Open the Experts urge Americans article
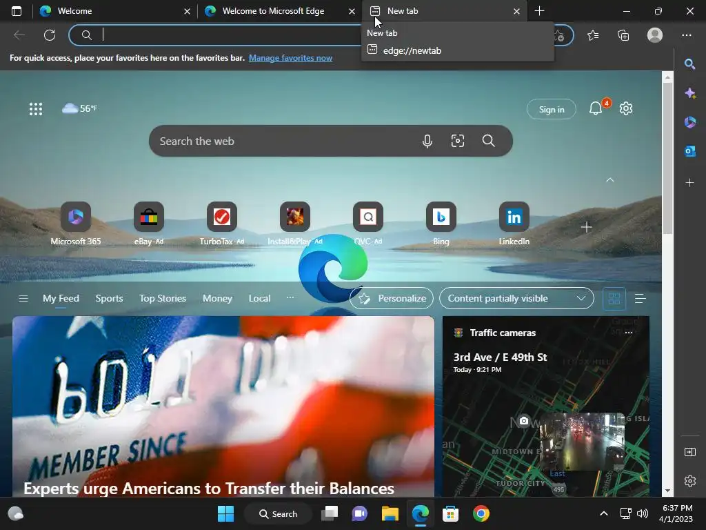 (x=209, y=488)
